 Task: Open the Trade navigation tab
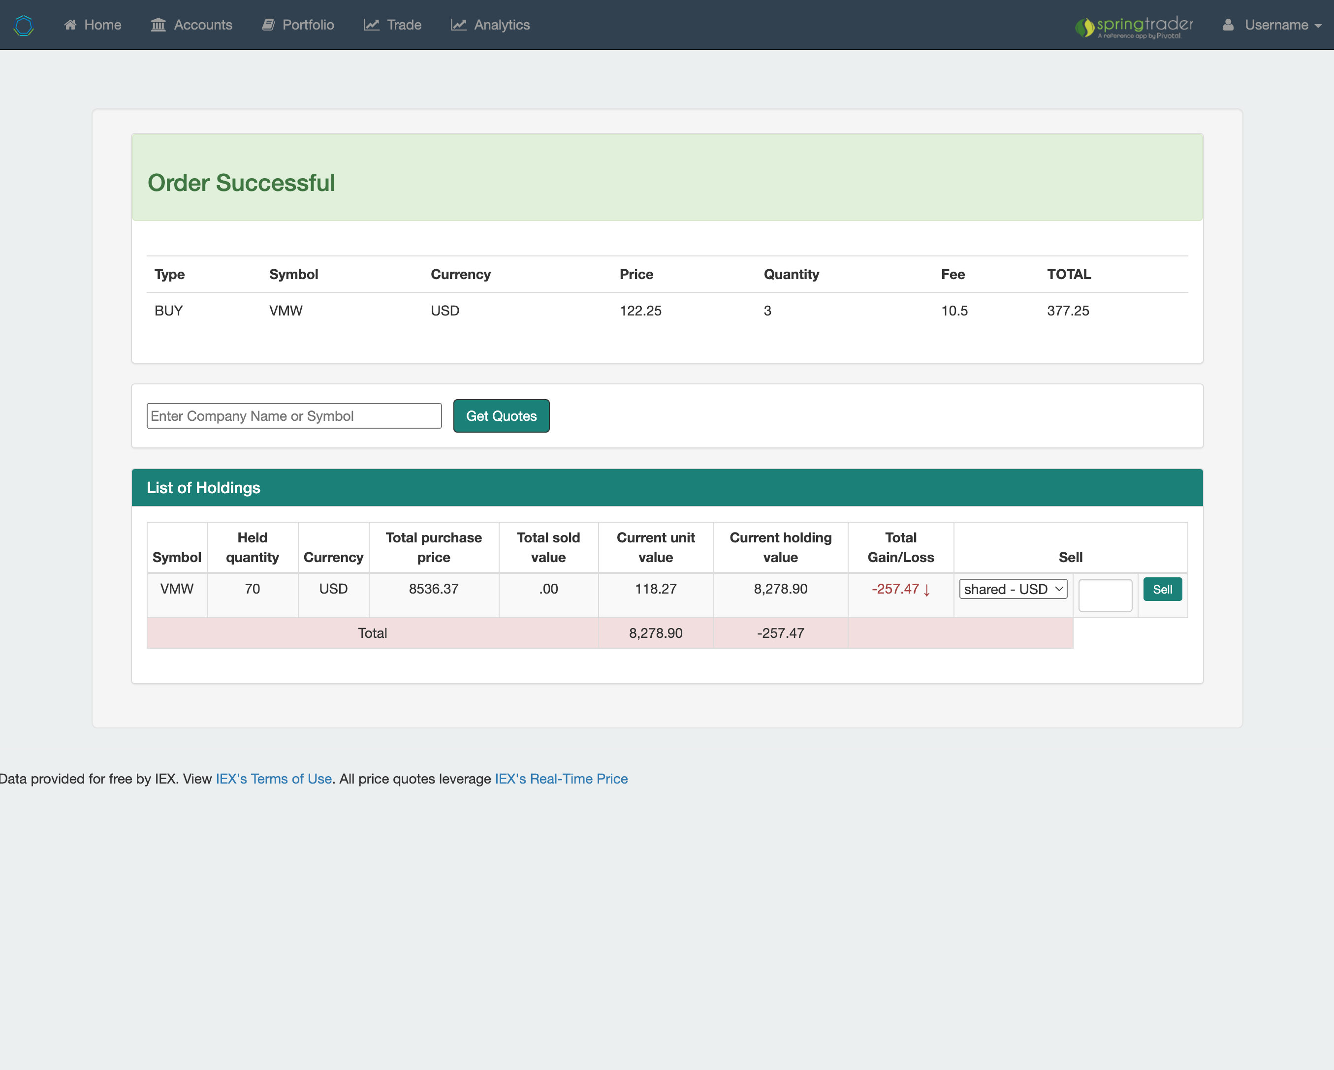[404, 25]
